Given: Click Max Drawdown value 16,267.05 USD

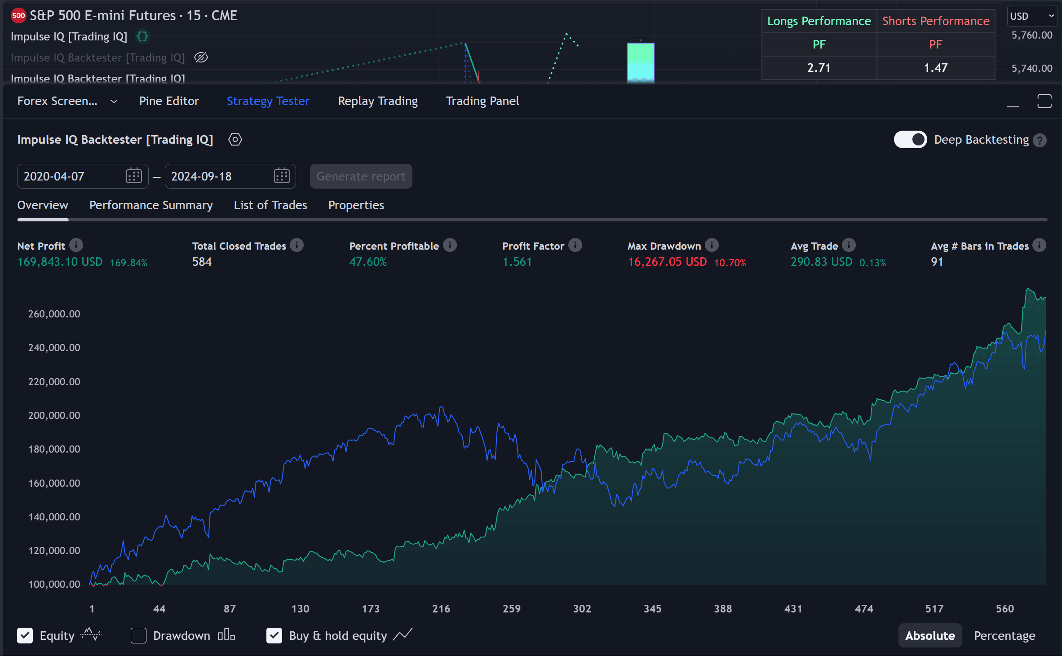Looking at the screenshot, I should tap(667, 262).
